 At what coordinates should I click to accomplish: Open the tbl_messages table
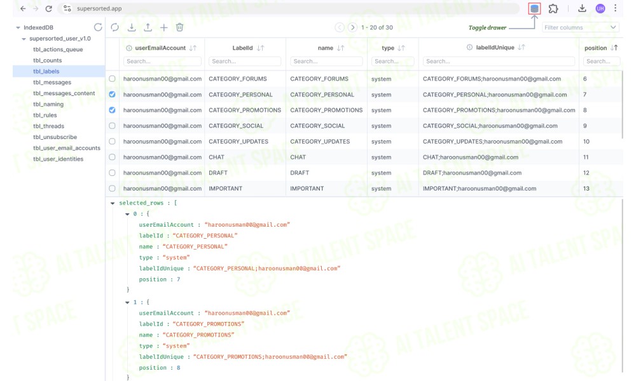52,82
